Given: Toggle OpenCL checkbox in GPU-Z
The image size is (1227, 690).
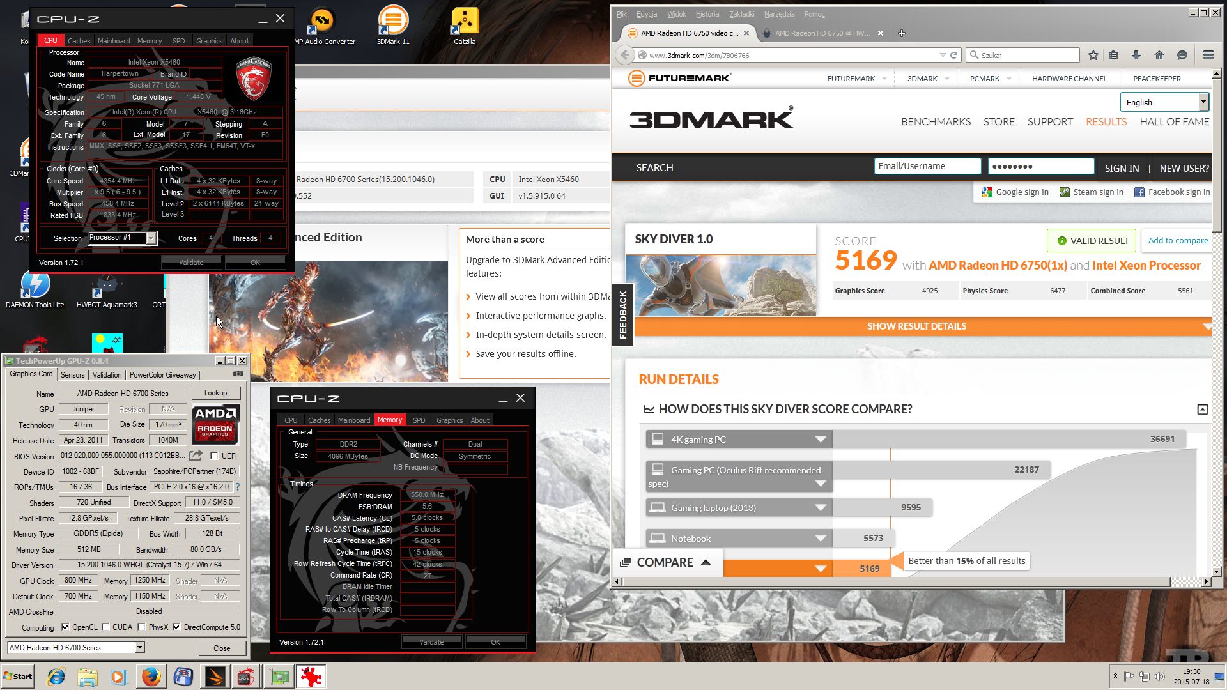Looking at the screenshot, I should coord(65,627).
